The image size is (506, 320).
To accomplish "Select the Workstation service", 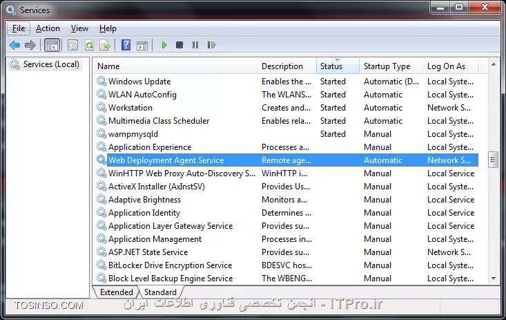I will 286,107.
